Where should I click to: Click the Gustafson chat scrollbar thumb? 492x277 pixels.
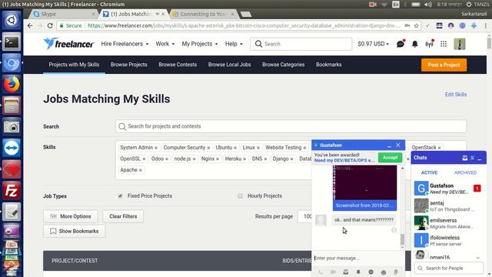click(x=402, y=239)
